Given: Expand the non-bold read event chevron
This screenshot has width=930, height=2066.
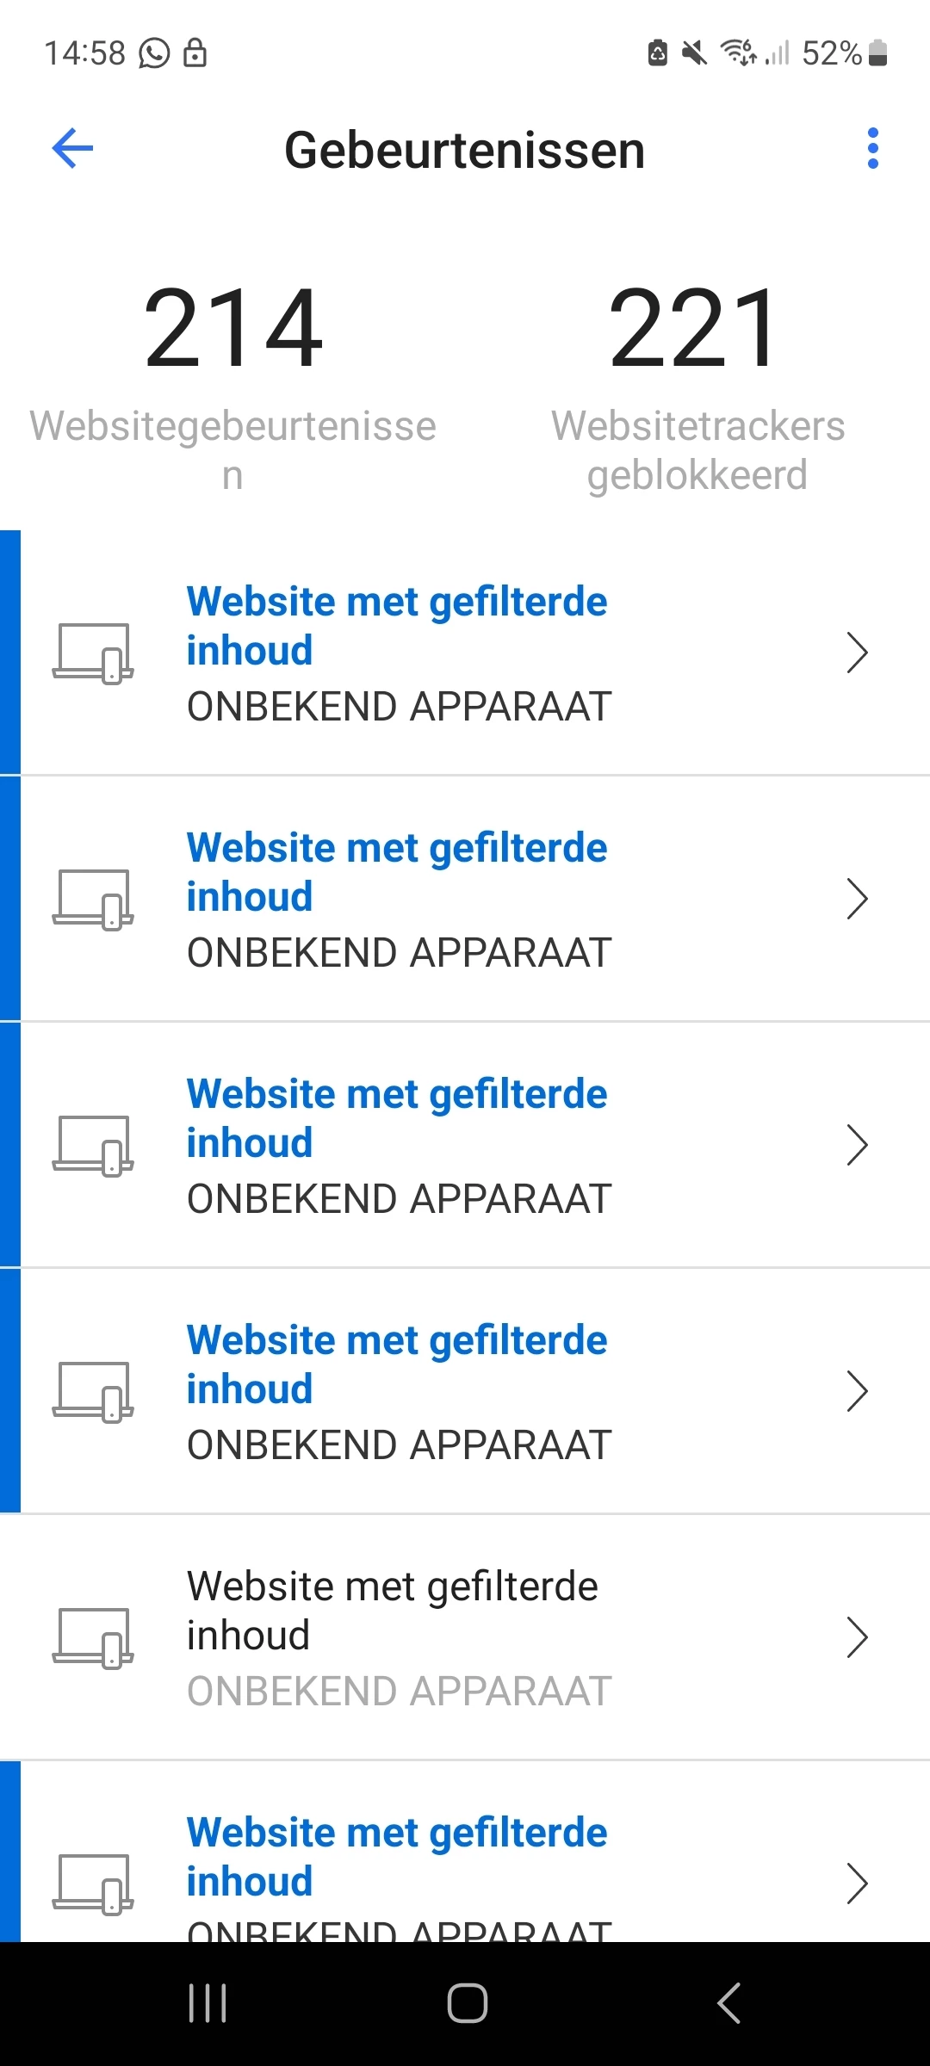Looking at the screenshot, I should pyautogui.click(x=856, y=1637).
